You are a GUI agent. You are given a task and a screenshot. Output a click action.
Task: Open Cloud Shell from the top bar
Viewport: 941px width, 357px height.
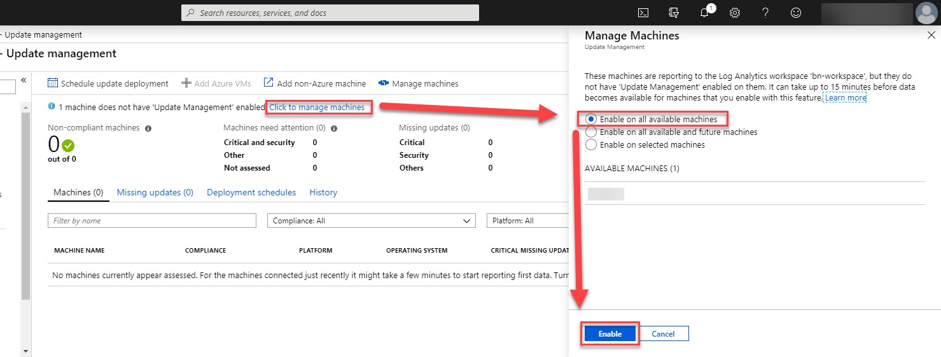click(x=643, y=13)
